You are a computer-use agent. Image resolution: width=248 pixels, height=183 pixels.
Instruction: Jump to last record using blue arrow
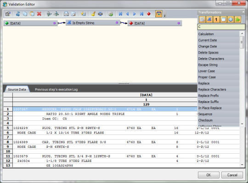coord(141,14)
